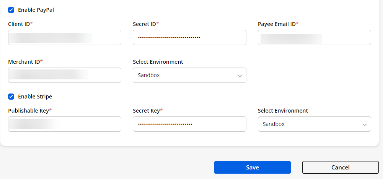
Task: Toggle the Enable Stripe checkbox
Action: 11,97
